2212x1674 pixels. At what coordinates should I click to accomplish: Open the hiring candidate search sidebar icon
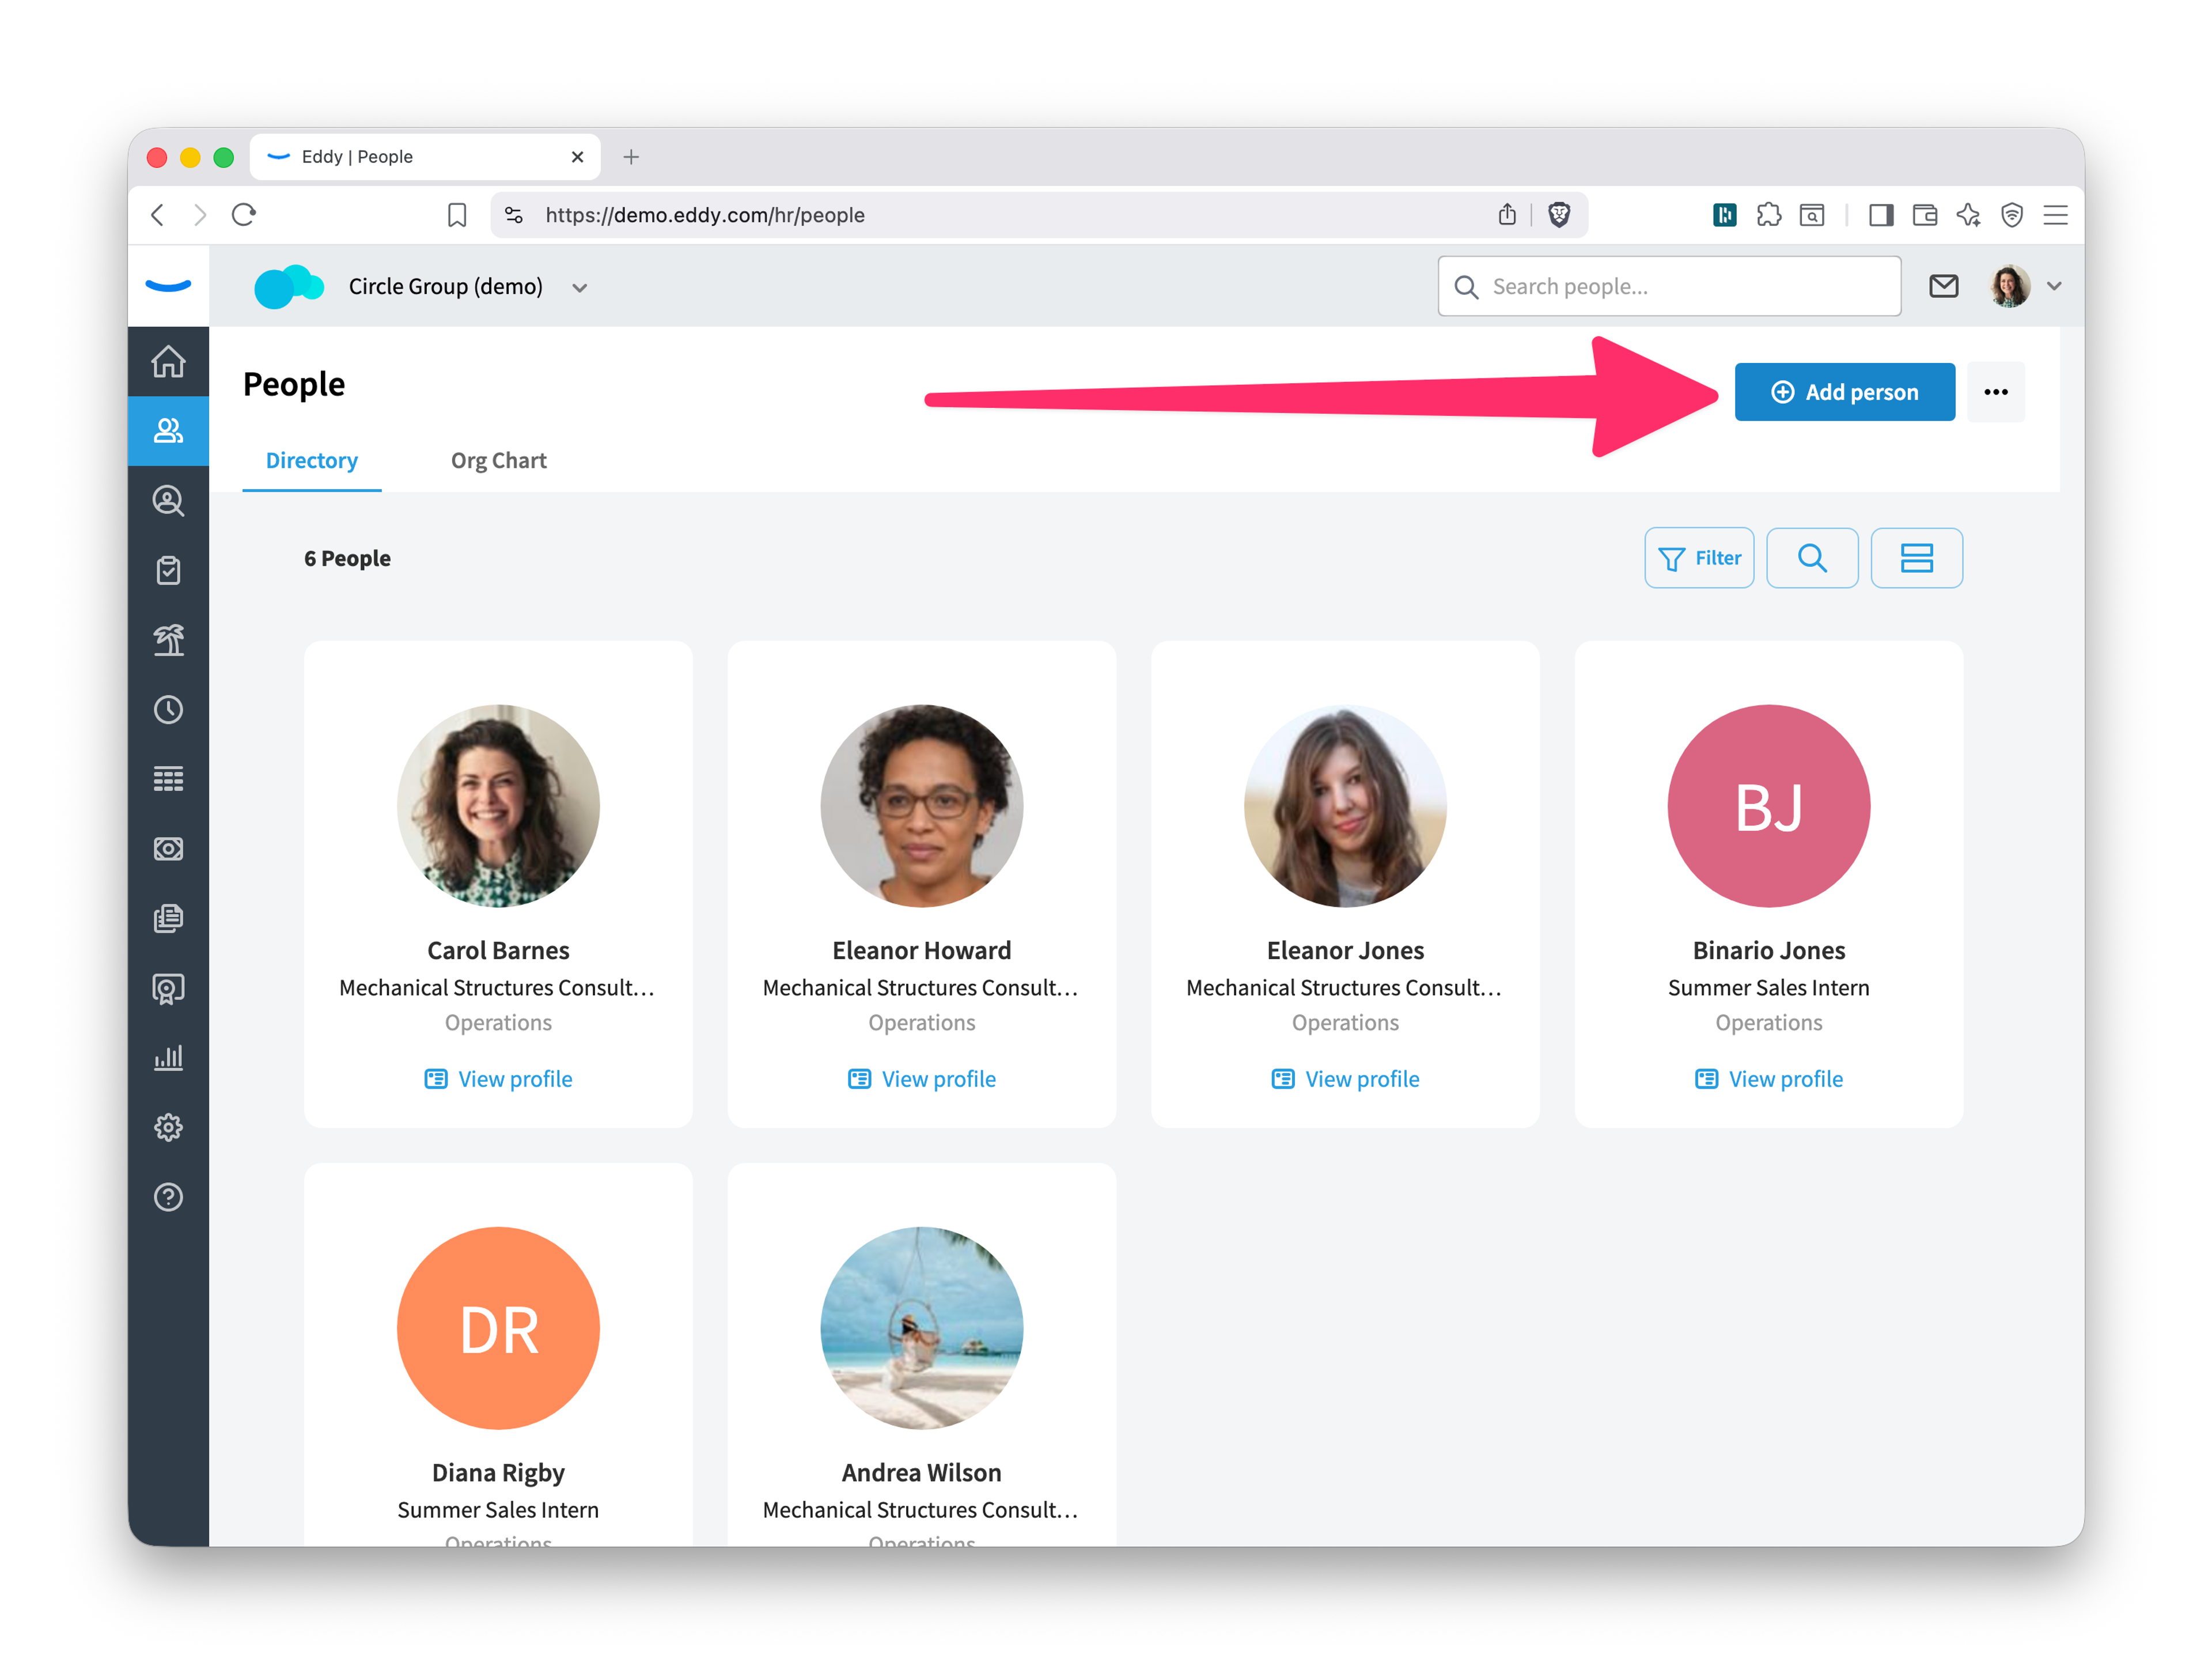168,501
